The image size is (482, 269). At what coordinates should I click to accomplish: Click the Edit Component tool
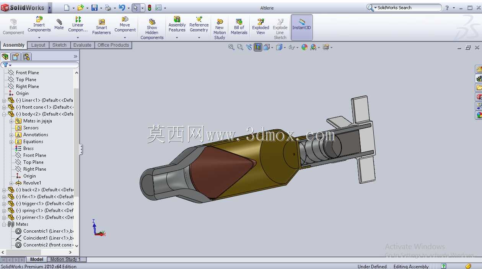[13, 27]
